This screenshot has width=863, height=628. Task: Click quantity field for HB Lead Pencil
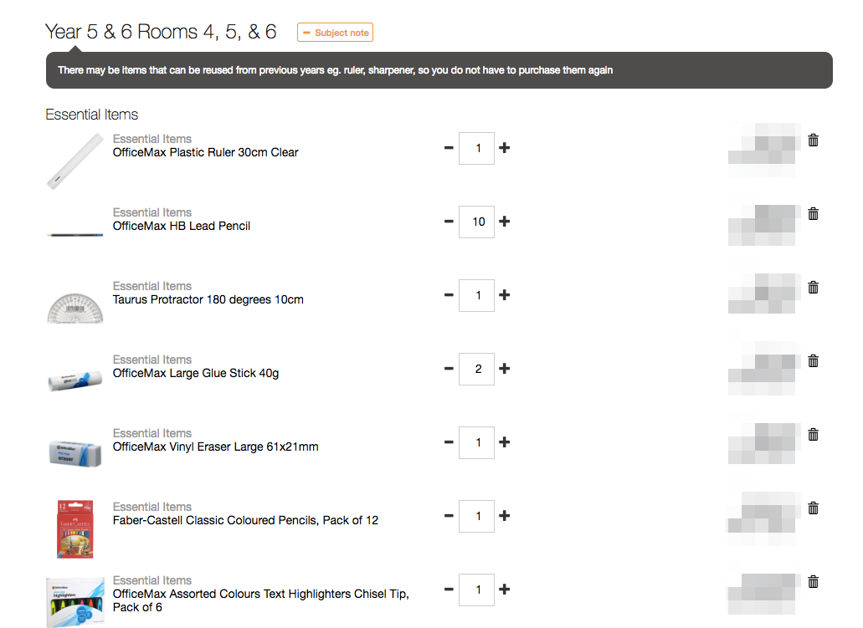pos(476,222)
